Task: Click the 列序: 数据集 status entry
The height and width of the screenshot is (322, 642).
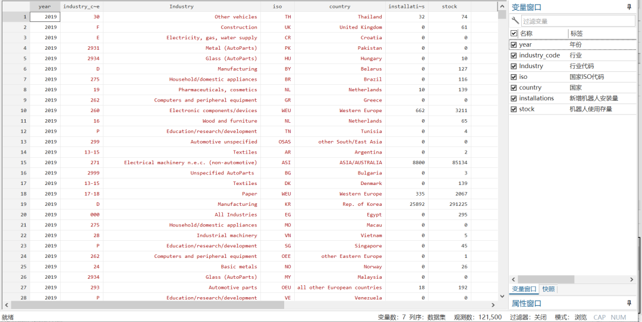Action: [427, 317]
